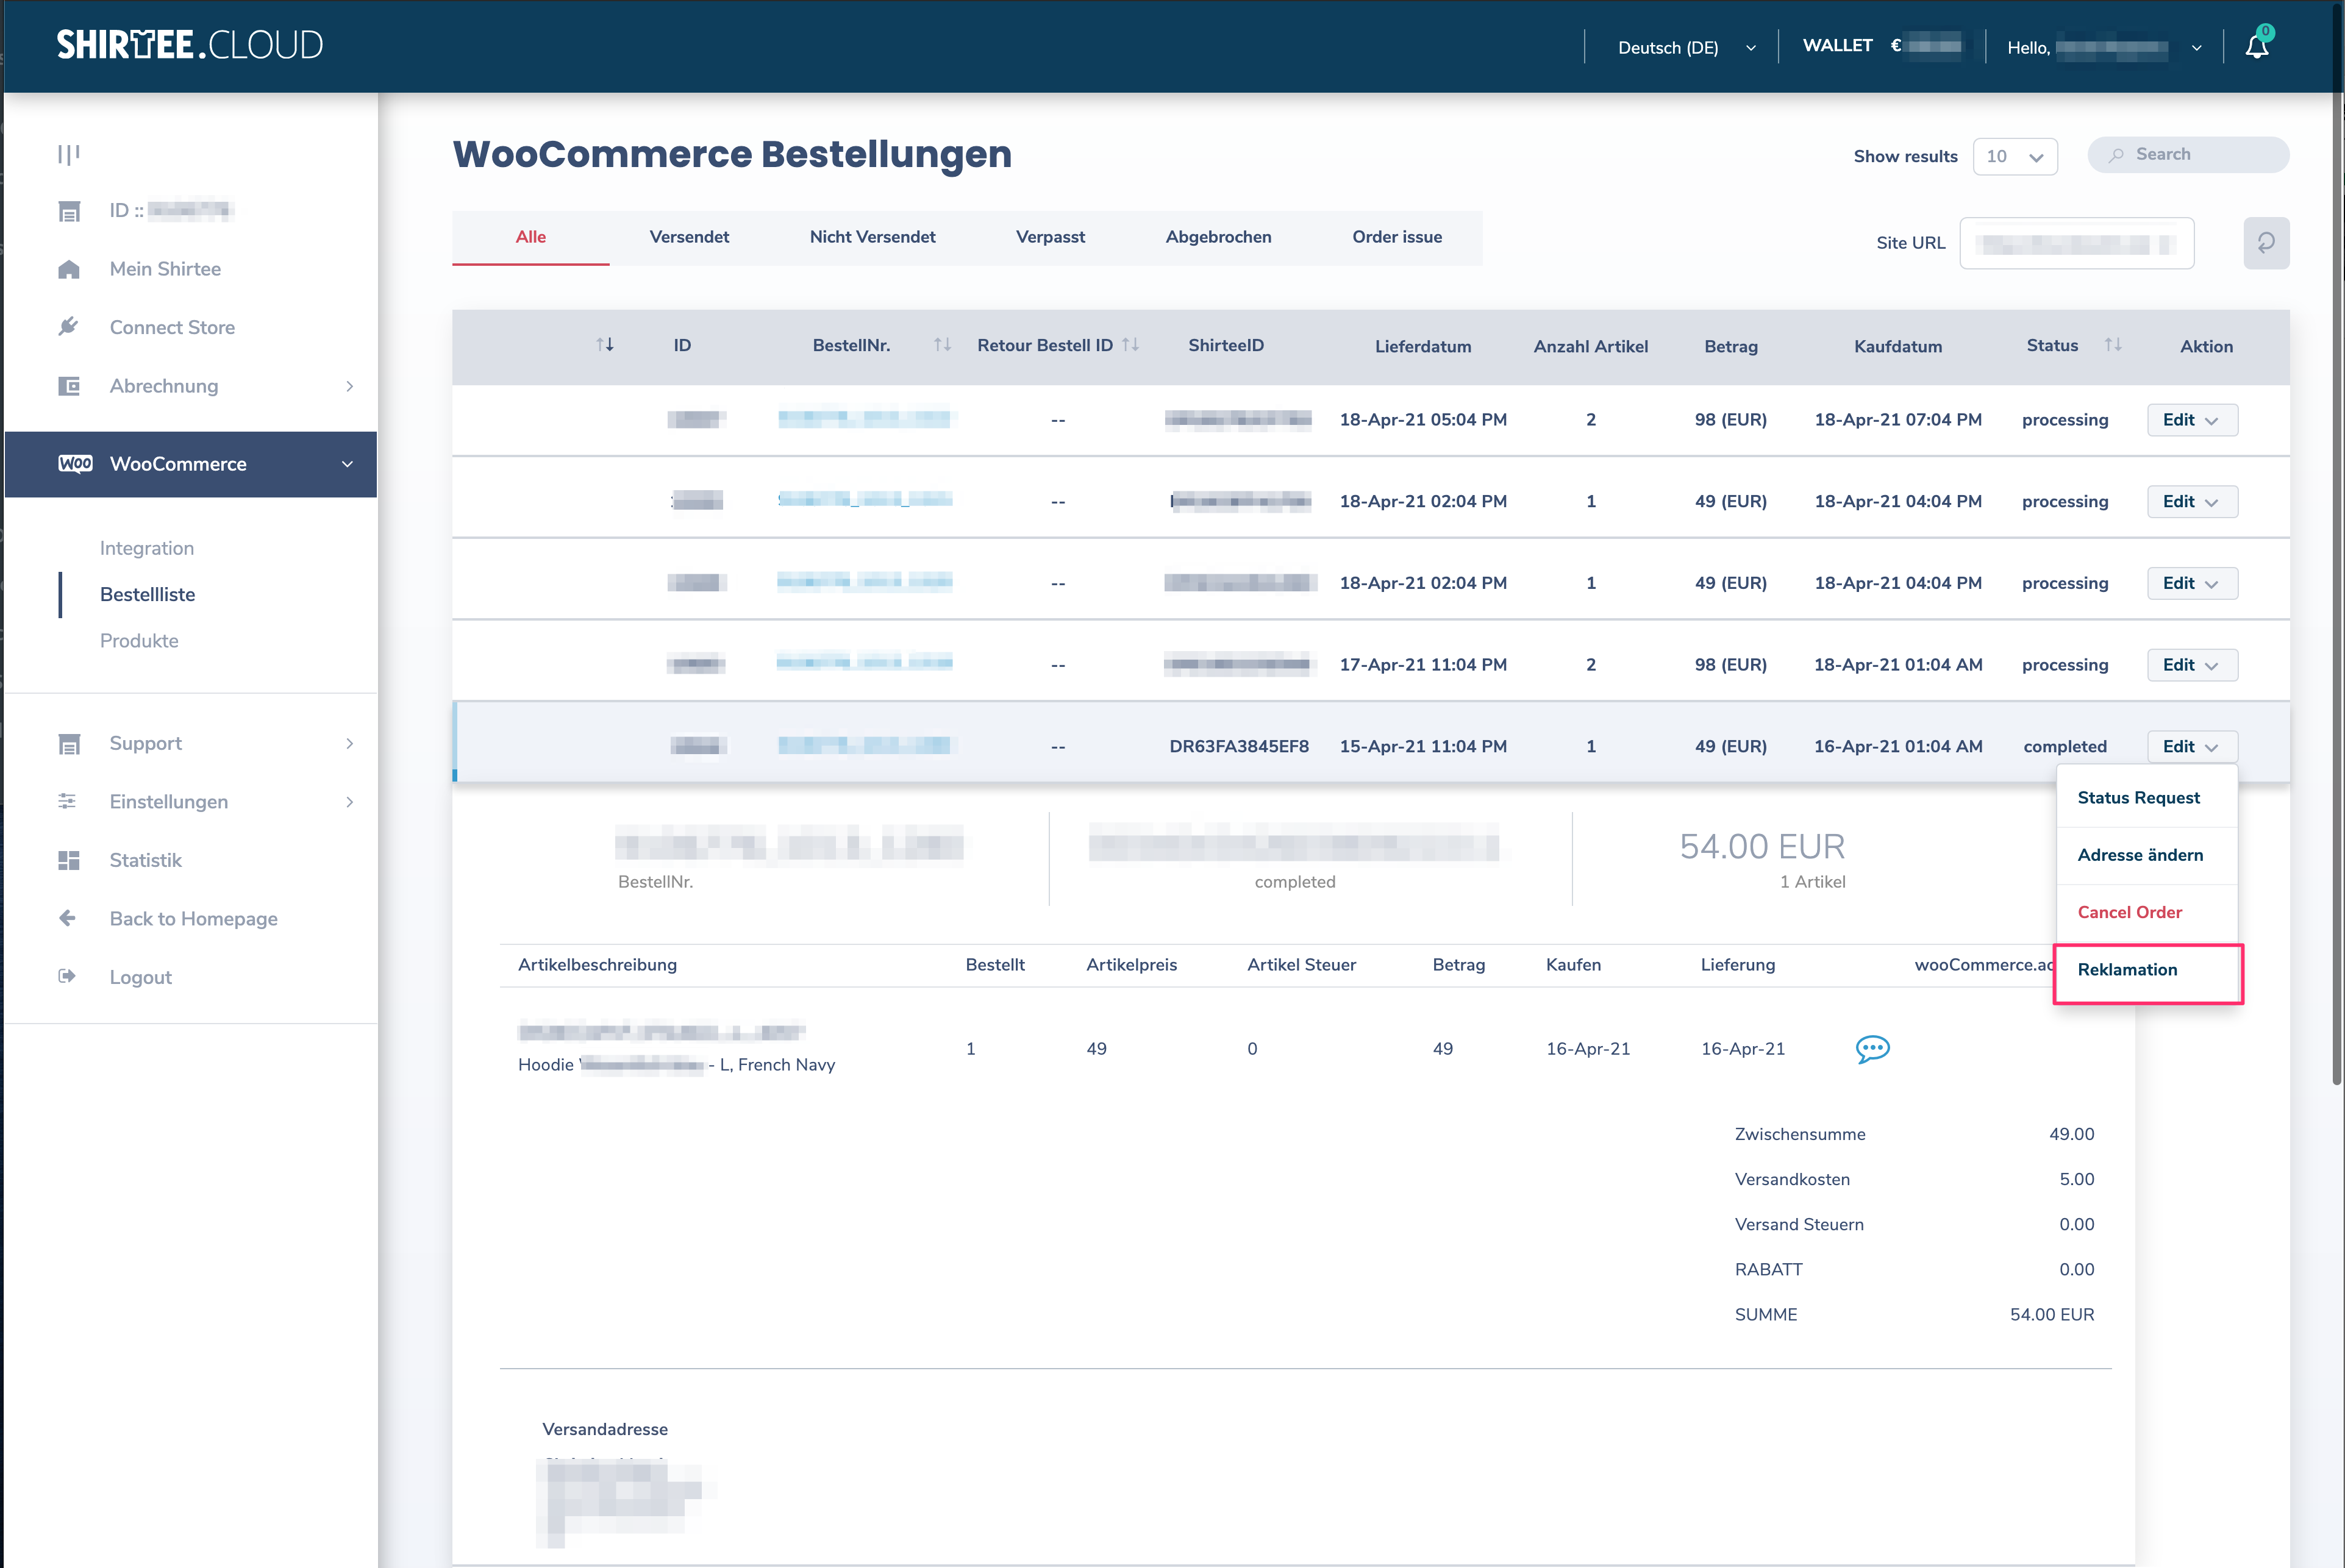Switch to the Order issue tab
The image size is (2345, 1568).
pos(1396,237)
